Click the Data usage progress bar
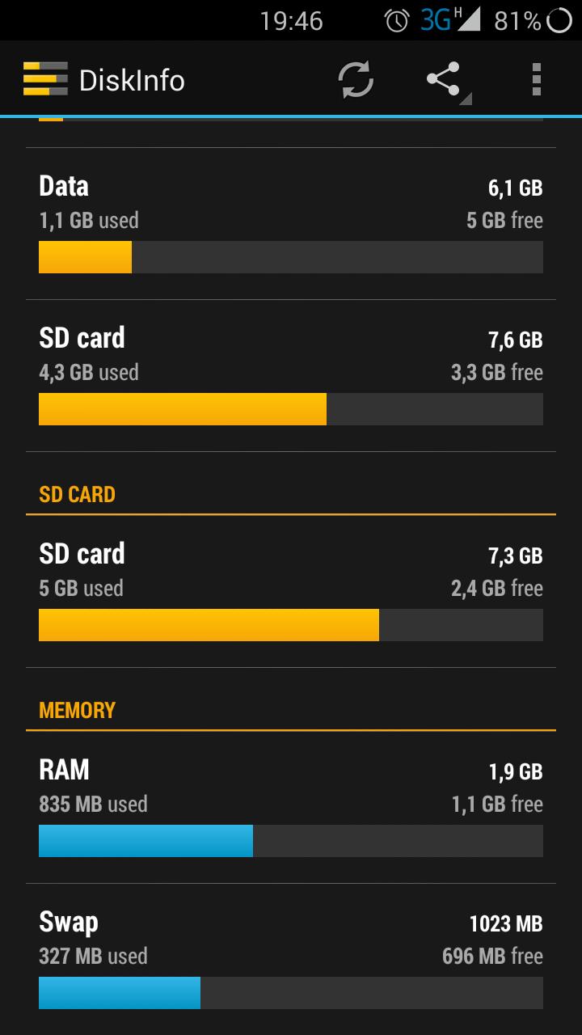 (291, 257)
